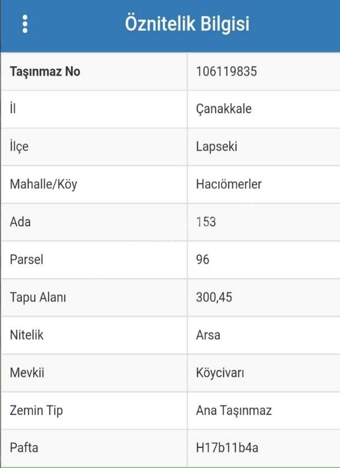Select the Zemin Tip value Ana Taşınmaz
This screenshot has height=468, width=340.
click(x=234, y=410)
